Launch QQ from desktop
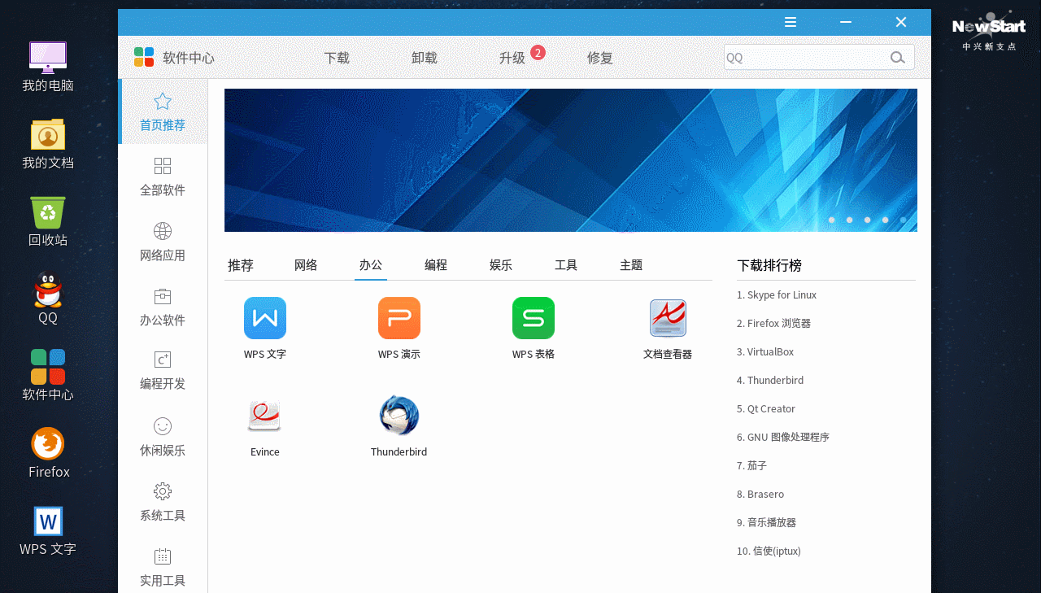The image size is (1041, 593). point(48,290)
